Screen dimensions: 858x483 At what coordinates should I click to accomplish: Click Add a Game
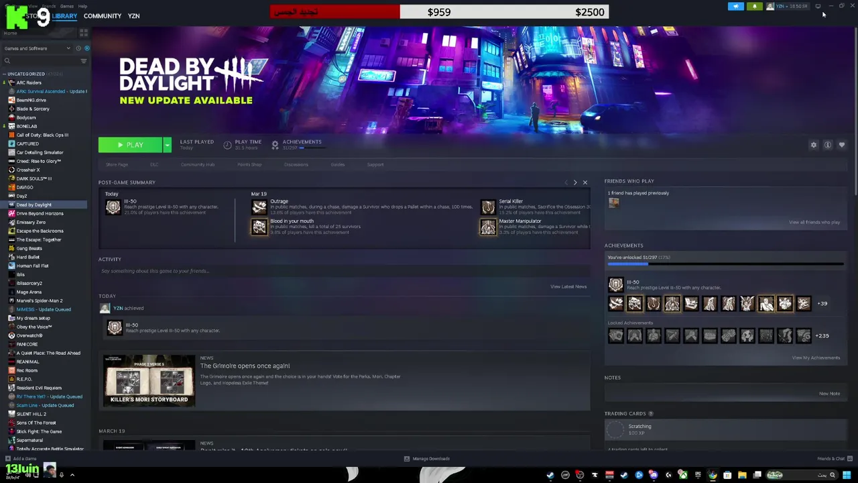click(x=21, y=459)
